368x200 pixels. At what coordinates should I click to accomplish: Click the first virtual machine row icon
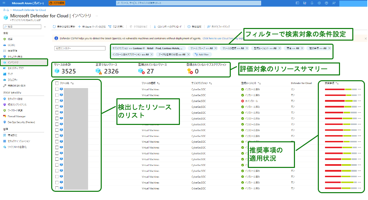tap(61, 89)
